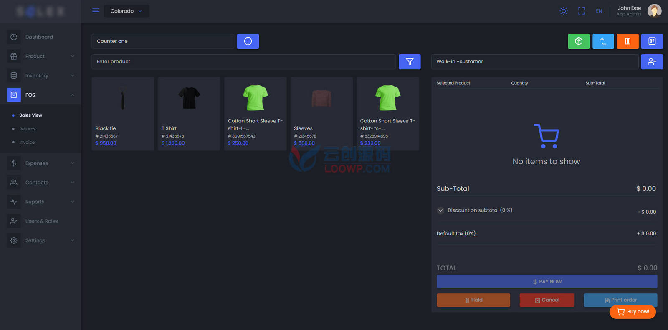Click the Walk-in customer field
Viewport: 668px width, 330px height.
tap(535, 62)
